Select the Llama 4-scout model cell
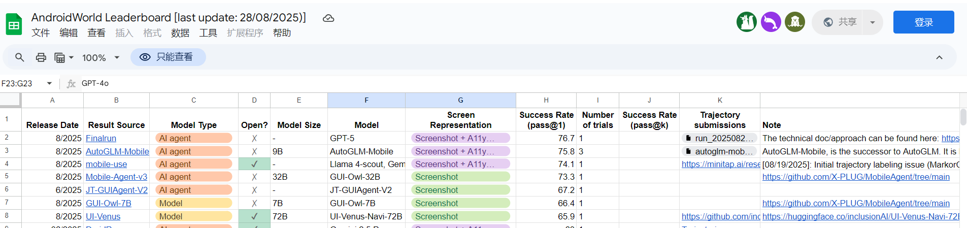This screenshot has width=967, height=228. (x=366, y=164)
